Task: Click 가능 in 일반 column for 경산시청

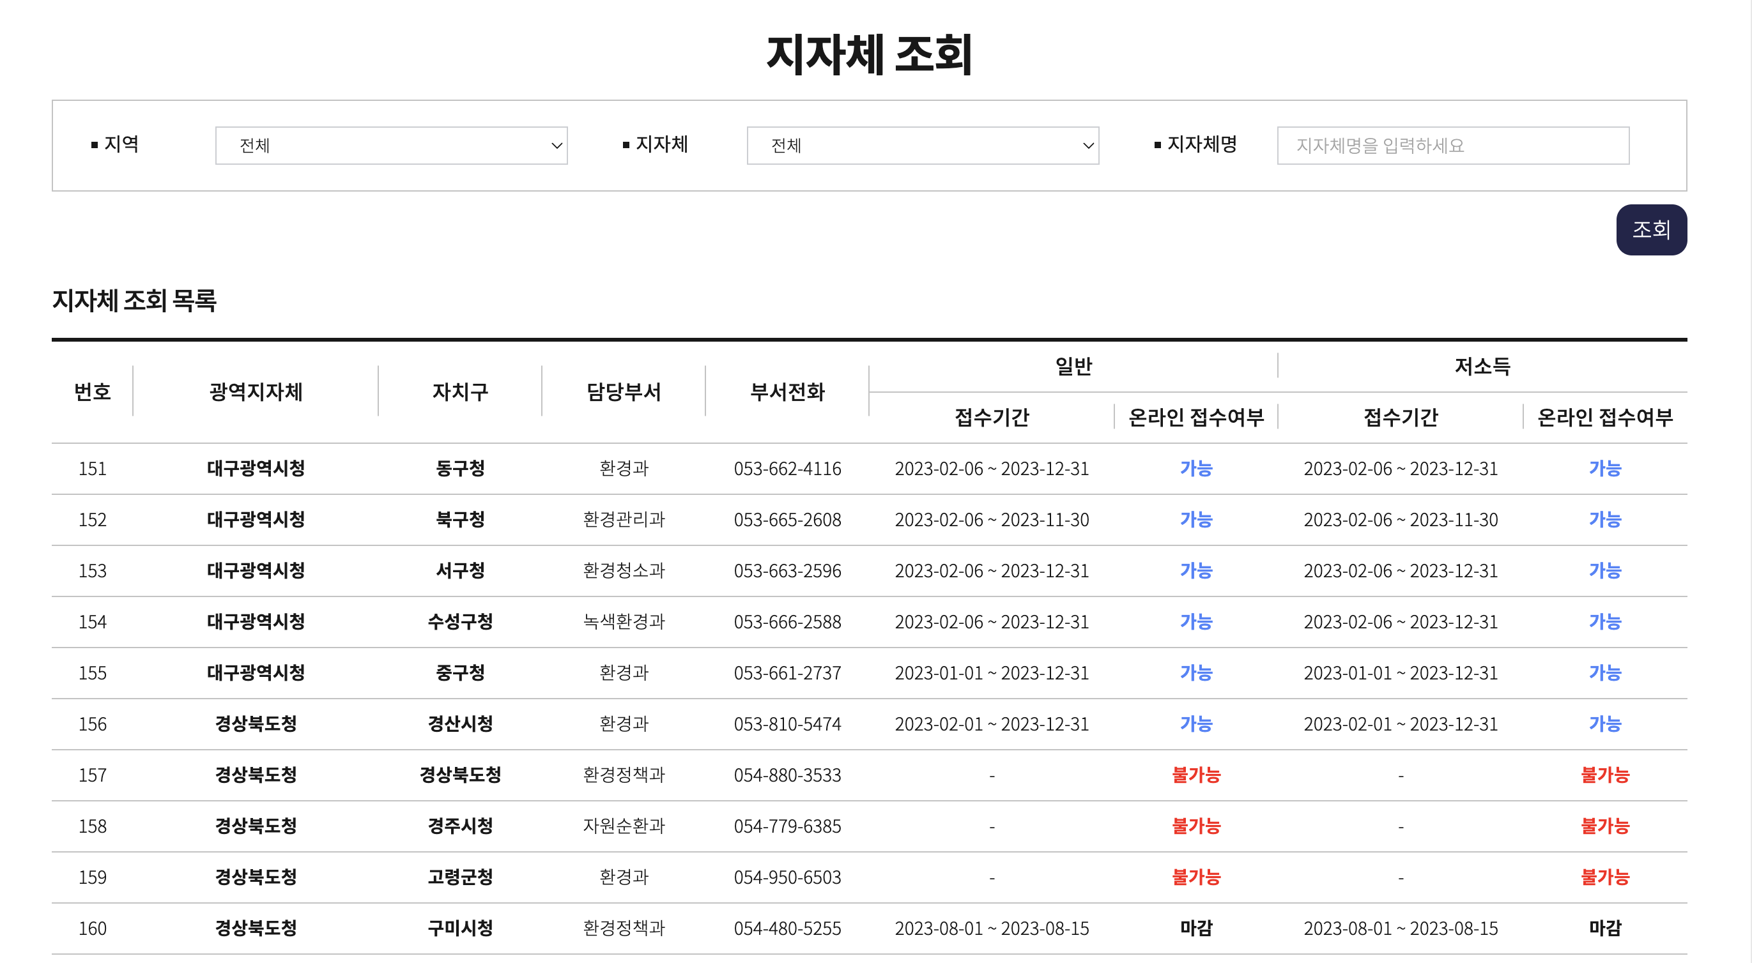Action: 1195,723
